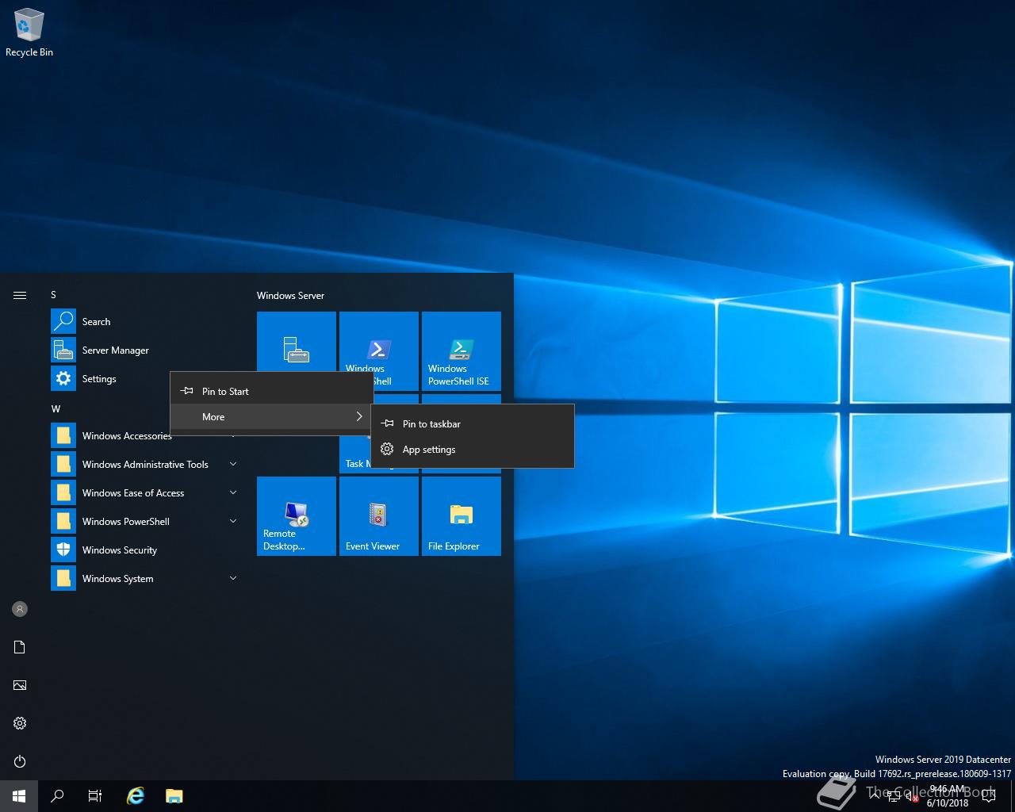Open the File Explorer tile
The image size is (1015, 812).
coord(462,516)
